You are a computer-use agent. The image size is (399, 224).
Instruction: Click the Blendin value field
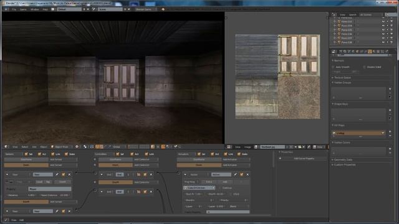pos(199,200)
